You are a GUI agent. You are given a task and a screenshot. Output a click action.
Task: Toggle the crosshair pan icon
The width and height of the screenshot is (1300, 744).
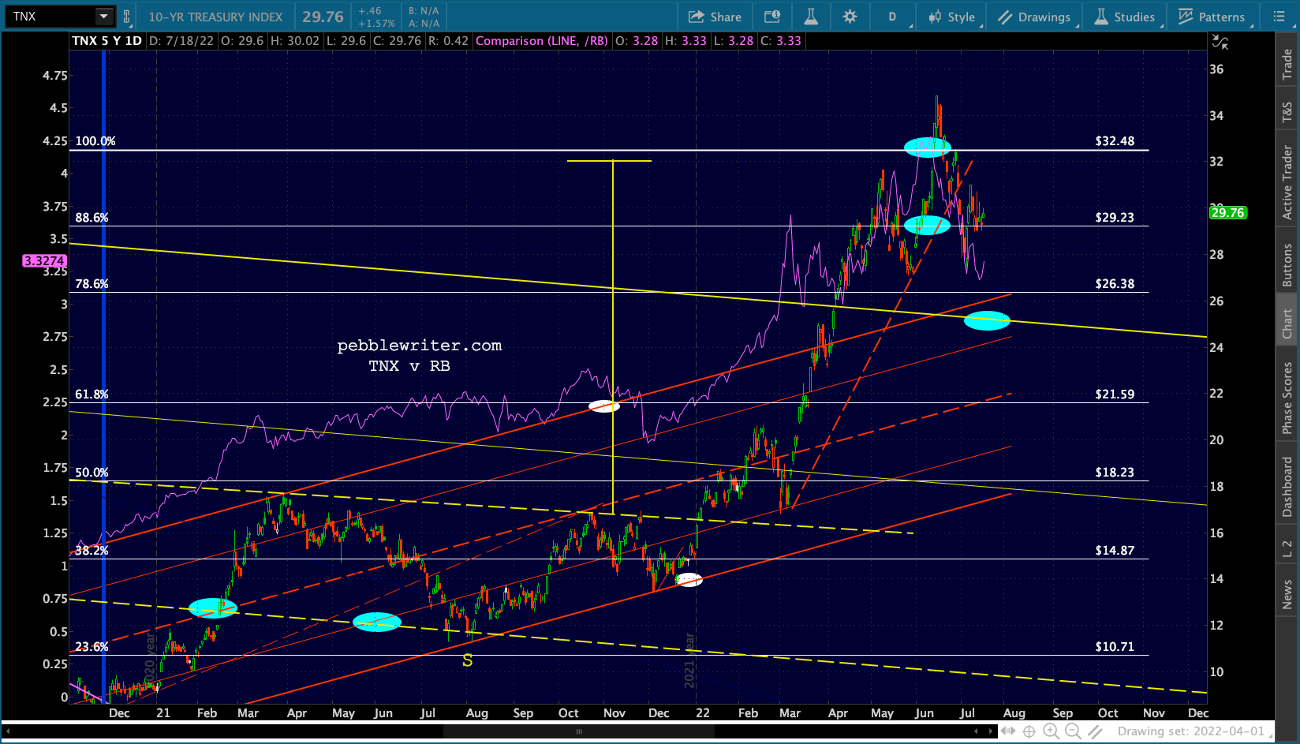point(1029,731)
